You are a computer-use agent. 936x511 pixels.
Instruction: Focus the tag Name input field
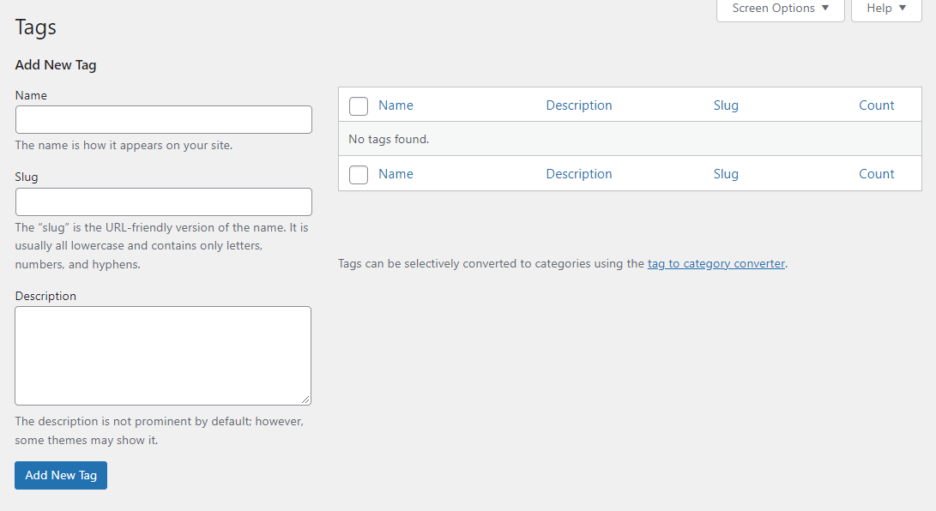pyautogui.click(x=164, y=119)
